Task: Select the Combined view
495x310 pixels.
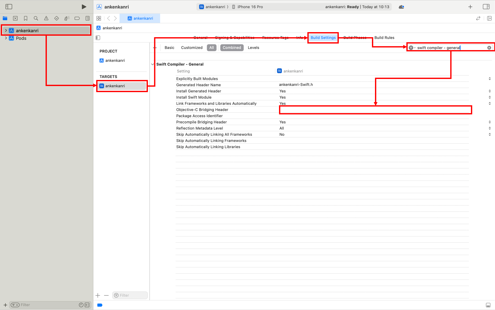Action: pyautogui.click(x=232, y=48)
